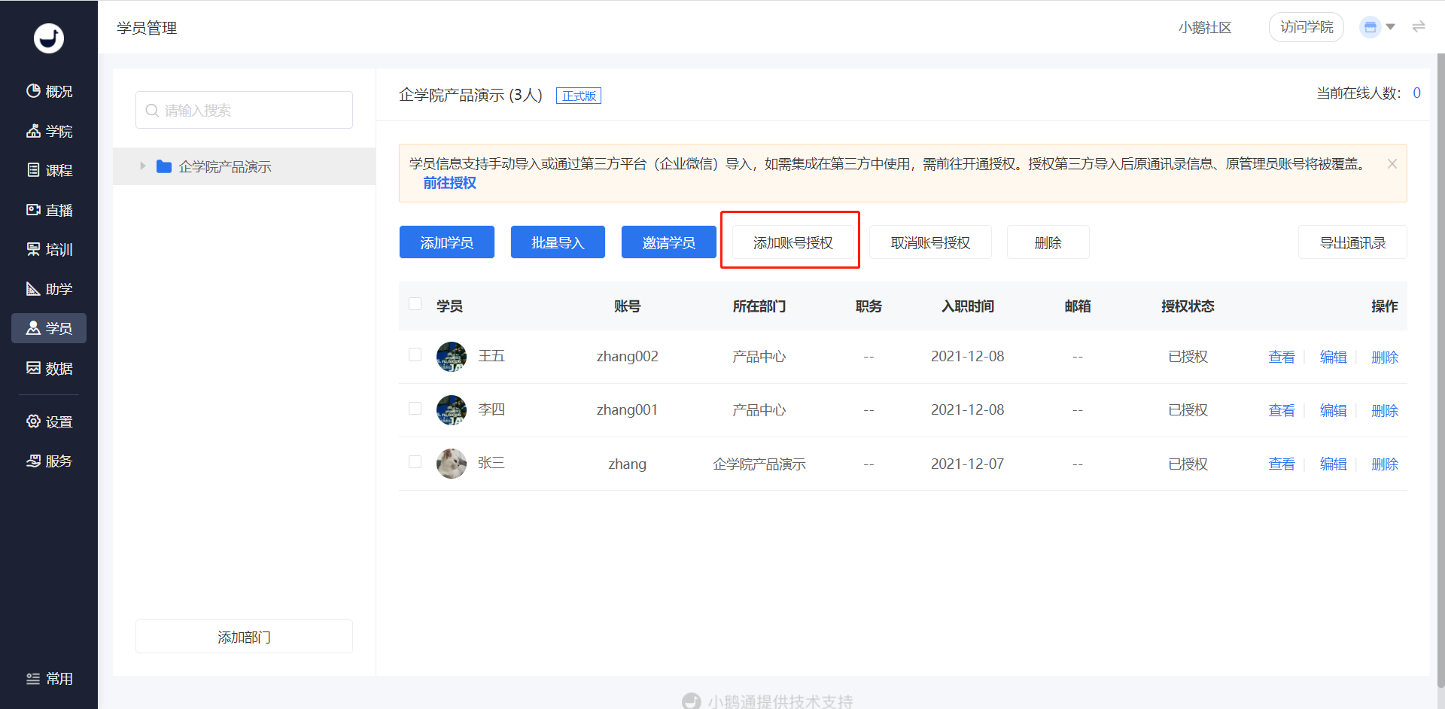Image resolution: width=1445 pixels, height=709 pixels.
Task: Tick the checkbox for 李四
Action: tap(415, 408)
